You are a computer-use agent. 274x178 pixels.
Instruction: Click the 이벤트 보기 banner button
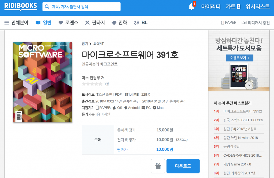pyautogui.click(x=239, y=58)
